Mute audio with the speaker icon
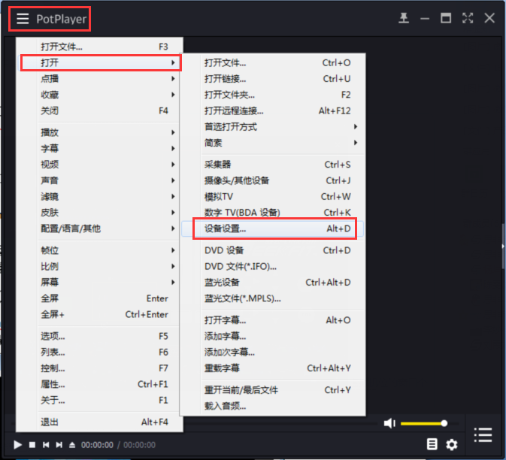The height and width of the screenshot is (460, 506). 389,424
